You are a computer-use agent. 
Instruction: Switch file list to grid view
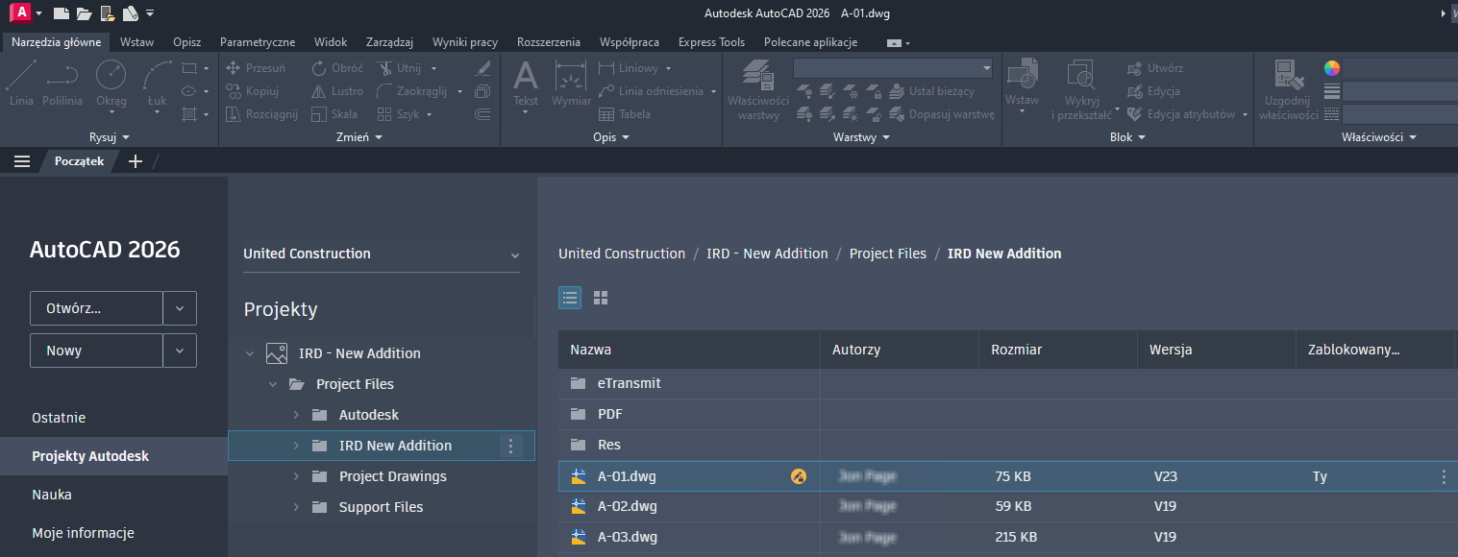[x=601, y=298]
